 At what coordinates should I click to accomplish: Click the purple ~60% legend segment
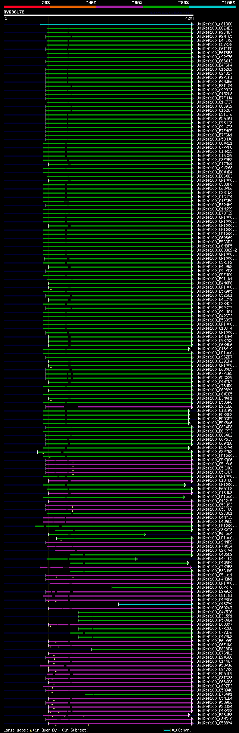(119, 7)
